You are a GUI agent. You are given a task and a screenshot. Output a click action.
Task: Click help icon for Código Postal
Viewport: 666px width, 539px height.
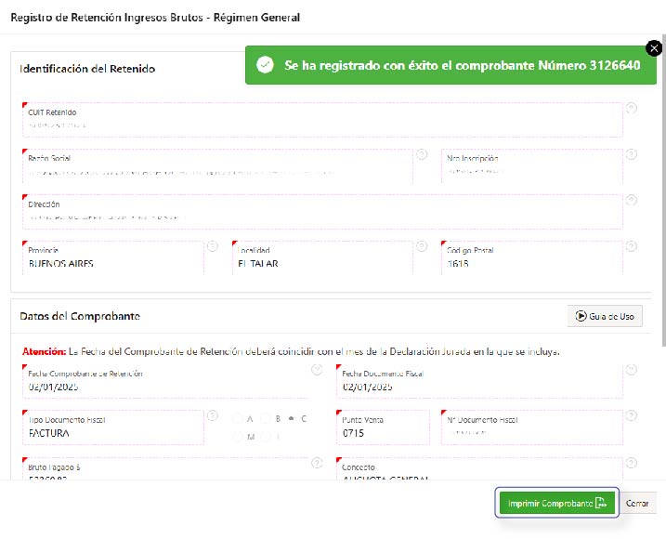click(632, 246)
